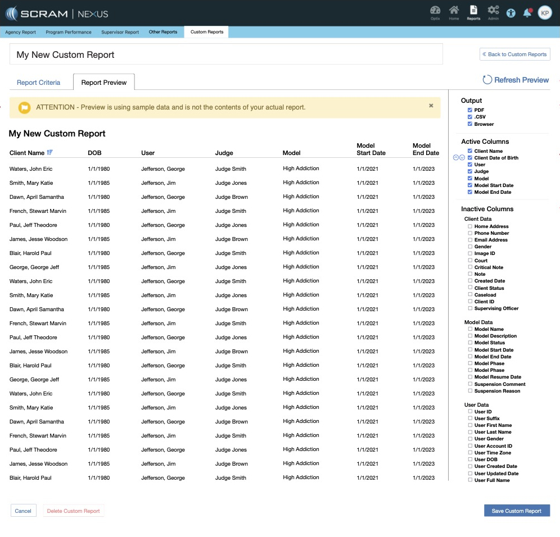The image size is (560, 537).
Task: Switch to the Report Criteria tab
Action: 38,83
